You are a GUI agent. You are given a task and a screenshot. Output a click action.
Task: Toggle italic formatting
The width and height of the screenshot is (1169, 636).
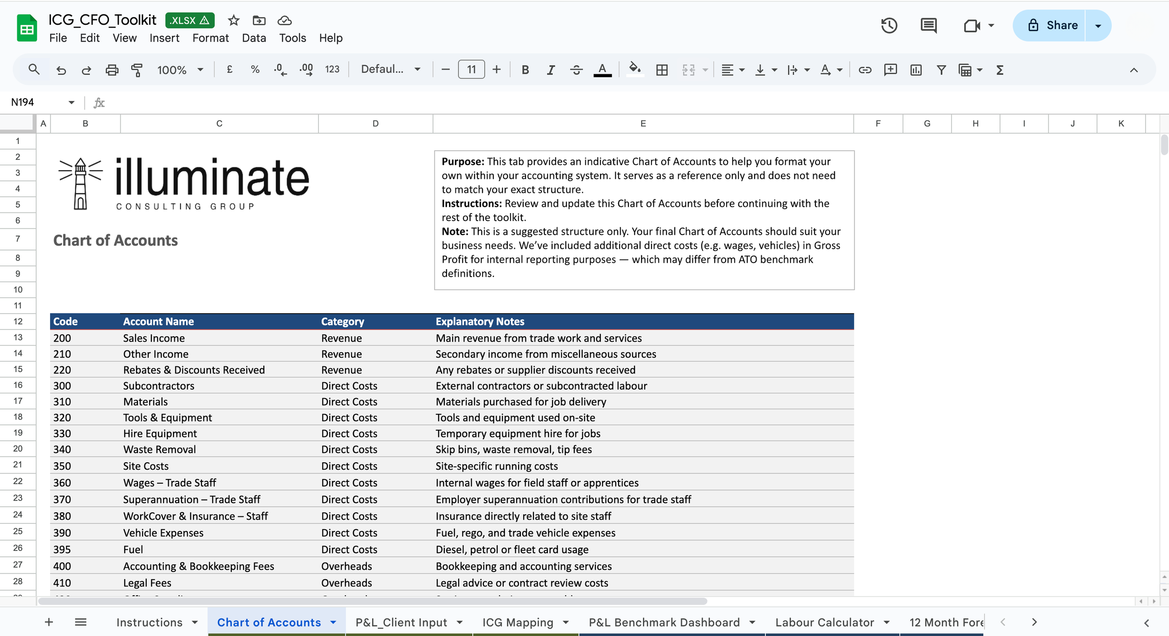[550, 70]
